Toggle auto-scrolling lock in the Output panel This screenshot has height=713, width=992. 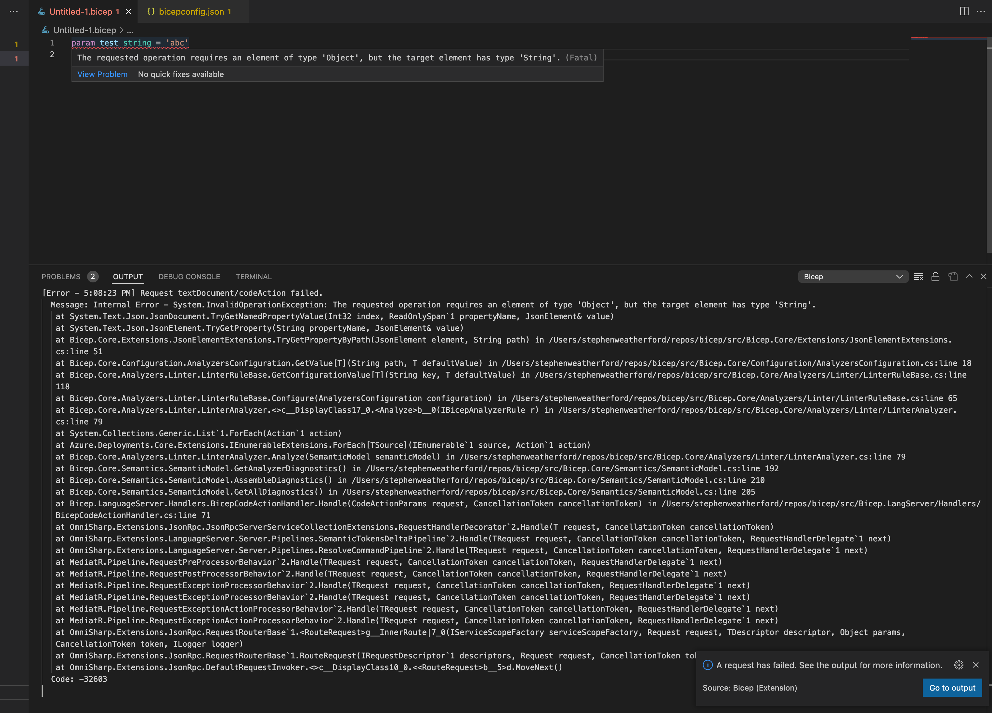pyautogui.click(x=935, y=277)
